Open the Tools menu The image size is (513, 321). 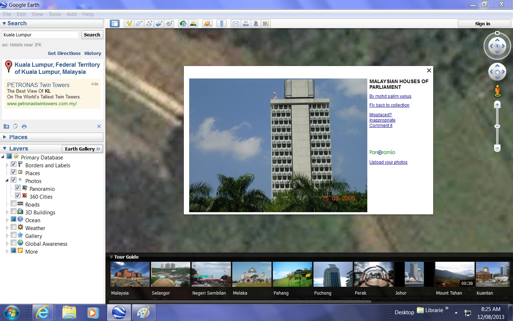tap(55, 14)
